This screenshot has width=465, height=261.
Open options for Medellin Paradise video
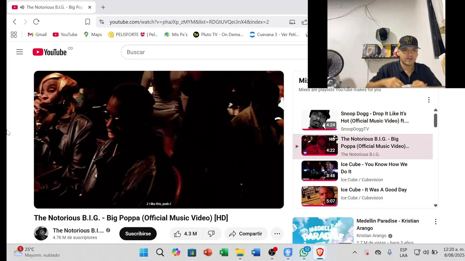[x=435, y=221]
